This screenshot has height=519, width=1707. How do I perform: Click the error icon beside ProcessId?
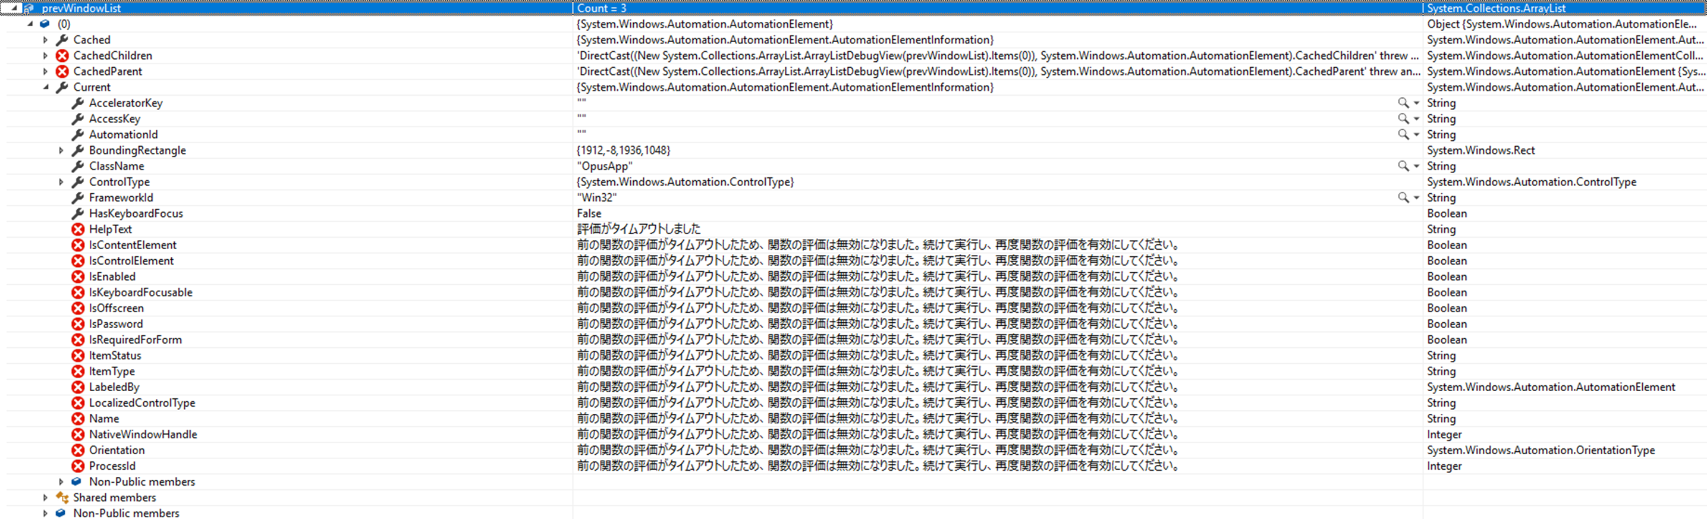(78, 466)
